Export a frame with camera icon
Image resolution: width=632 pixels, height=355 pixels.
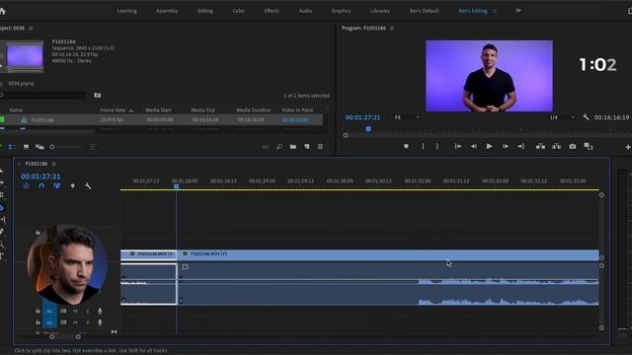coord(573,147)
